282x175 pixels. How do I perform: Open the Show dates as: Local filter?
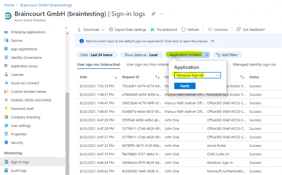point(141,55)
